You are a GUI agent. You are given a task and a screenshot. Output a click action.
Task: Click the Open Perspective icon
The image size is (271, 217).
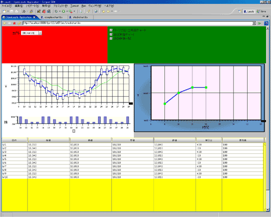pos(239,12)
